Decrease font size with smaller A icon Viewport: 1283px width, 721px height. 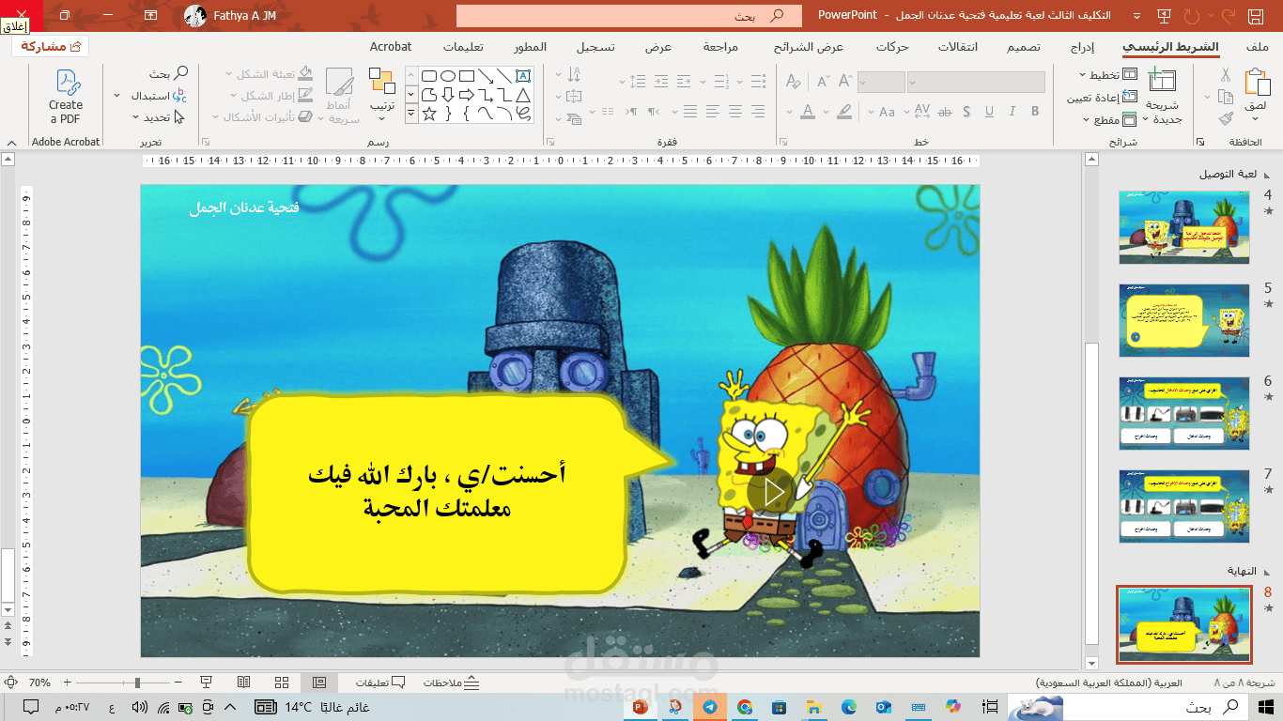click(x=823, y=83)
